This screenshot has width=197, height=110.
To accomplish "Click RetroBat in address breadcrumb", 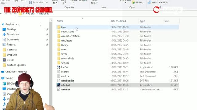I will [x=44, y=13].
